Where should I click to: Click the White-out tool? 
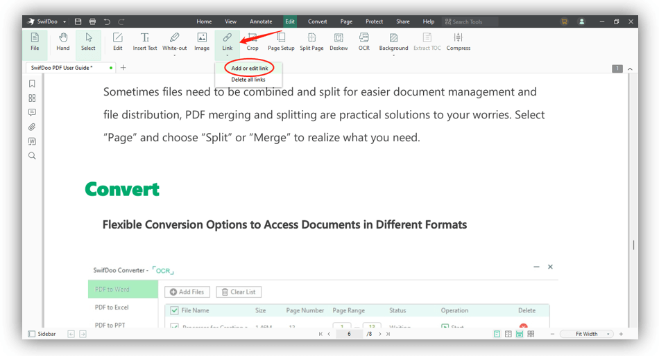(x=174, y=42)
